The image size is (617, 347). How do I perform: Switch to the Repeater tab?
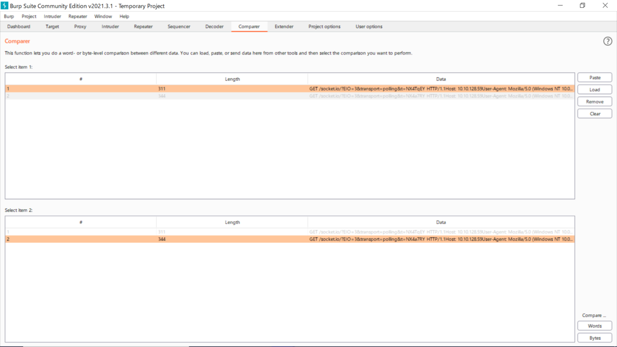click(x=143, y=27)
